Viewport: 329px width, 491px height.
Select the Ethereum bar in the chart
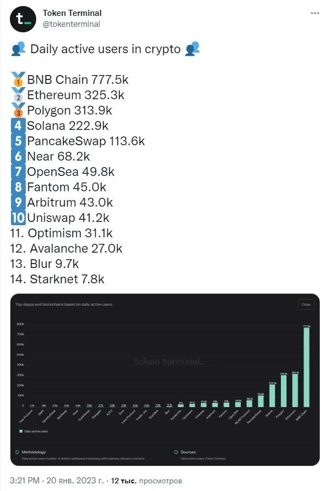295,390
